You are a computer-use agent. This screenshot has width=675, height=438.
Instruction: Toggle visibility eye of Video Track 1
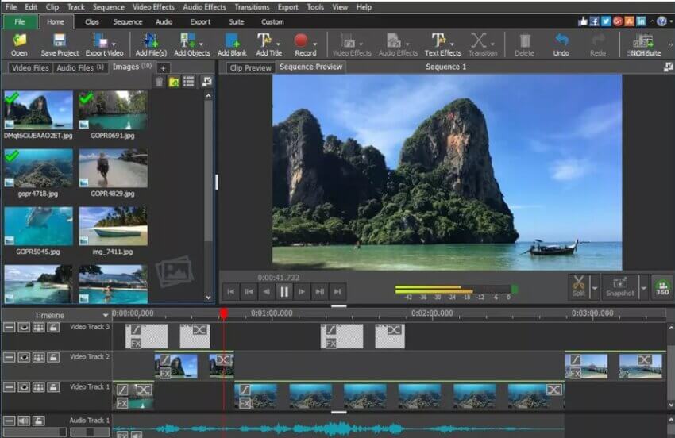pyautogui.click(x=24, y=388)
